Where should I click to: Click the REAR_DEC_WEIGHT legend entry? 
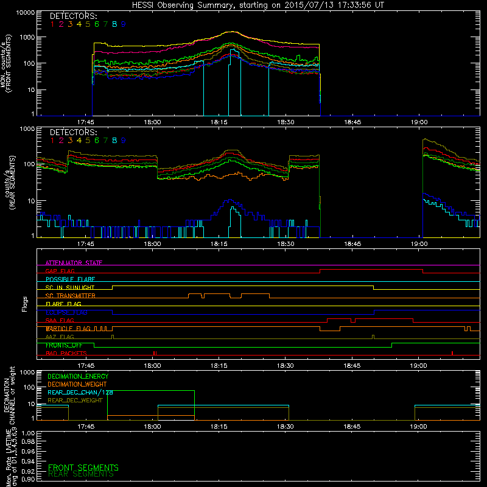click(75, 401)
